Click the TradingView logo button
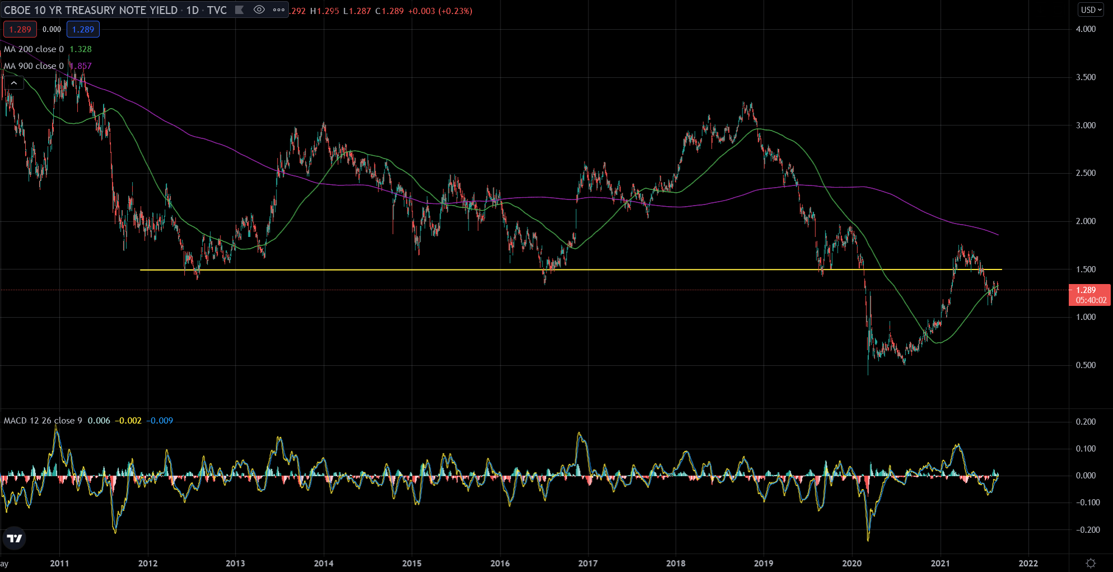1113x572 pixels. point(14,538)
